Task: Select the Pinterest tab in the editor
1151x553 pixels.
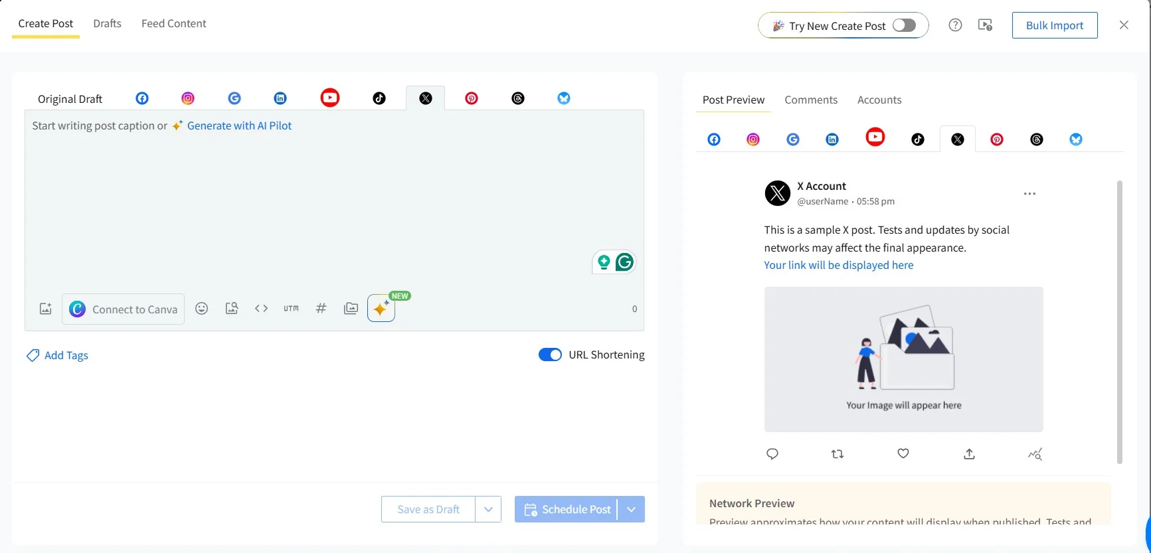Action: (x=472, y=98)
